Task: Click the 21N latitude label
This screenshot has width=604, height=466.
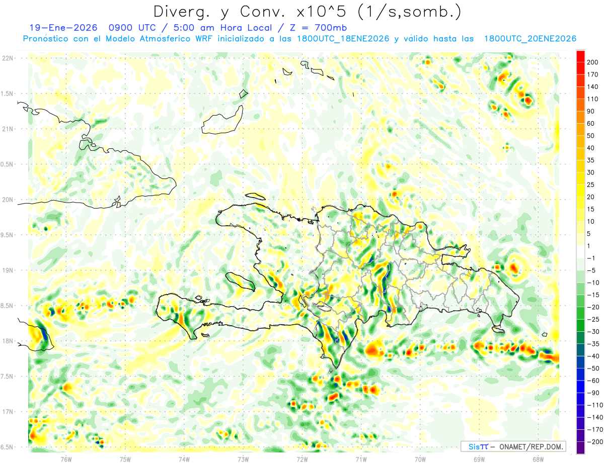Action: click(x=7, y=129)
